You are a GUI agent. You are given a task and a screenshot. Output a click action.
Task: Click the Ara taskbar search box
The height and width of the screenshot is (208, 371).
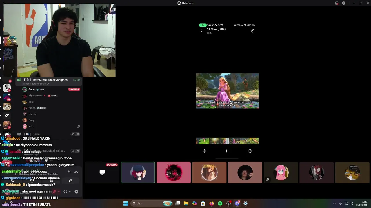(x=152, y=203)
